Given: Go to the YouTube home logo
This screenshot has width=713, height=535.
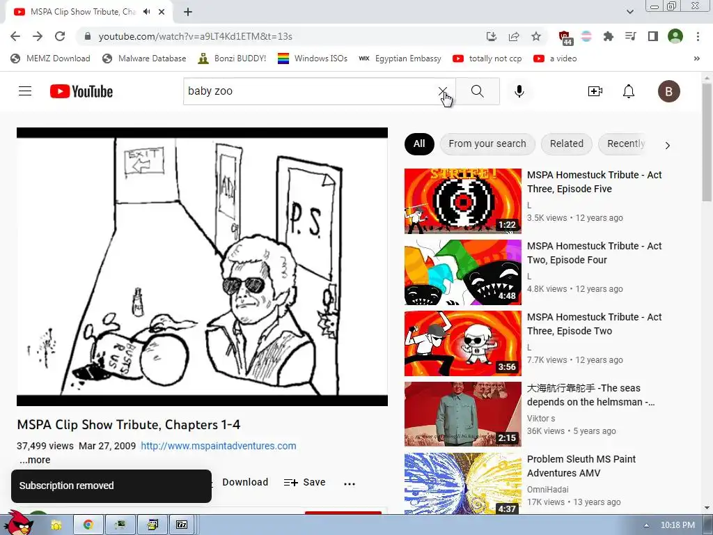Looking at the screenshot, I should coord(81,91).
